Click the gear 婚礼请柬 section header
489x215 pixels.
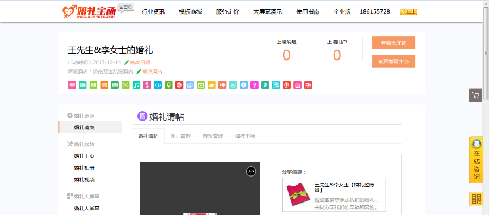click(81, 115)
